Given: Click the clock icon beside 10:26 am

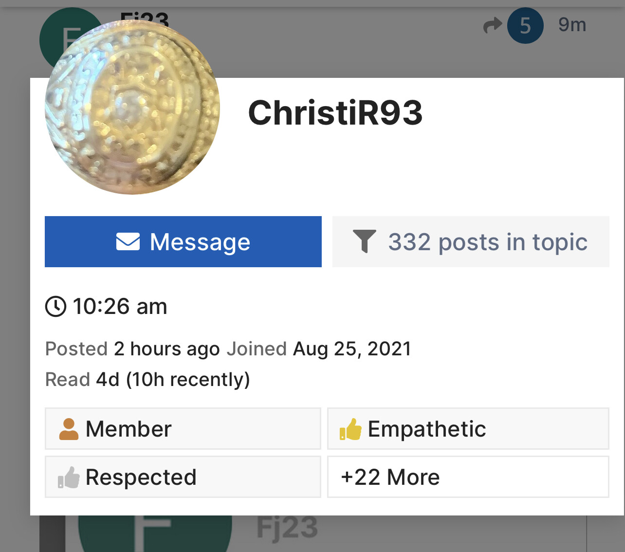Looking at the screenshot, I should coord(55,307).
